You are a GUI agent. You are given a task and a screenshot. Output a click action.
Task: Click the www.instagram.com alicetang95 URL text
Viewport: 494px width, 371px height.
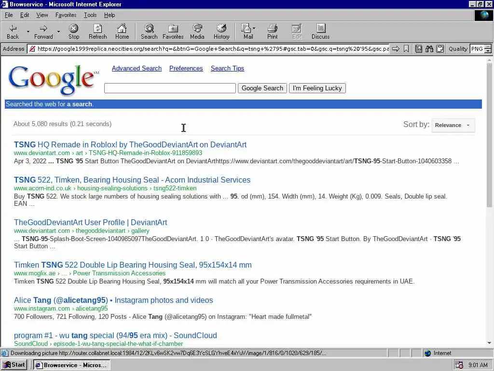click(61, 309)
